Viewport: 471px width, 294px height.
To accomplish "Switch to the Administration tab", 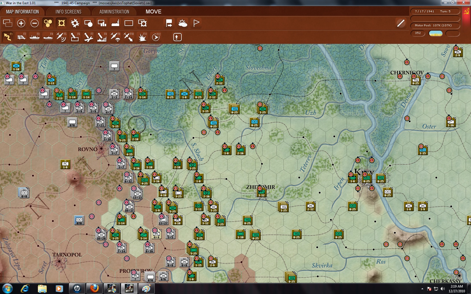I will [113, 11].
